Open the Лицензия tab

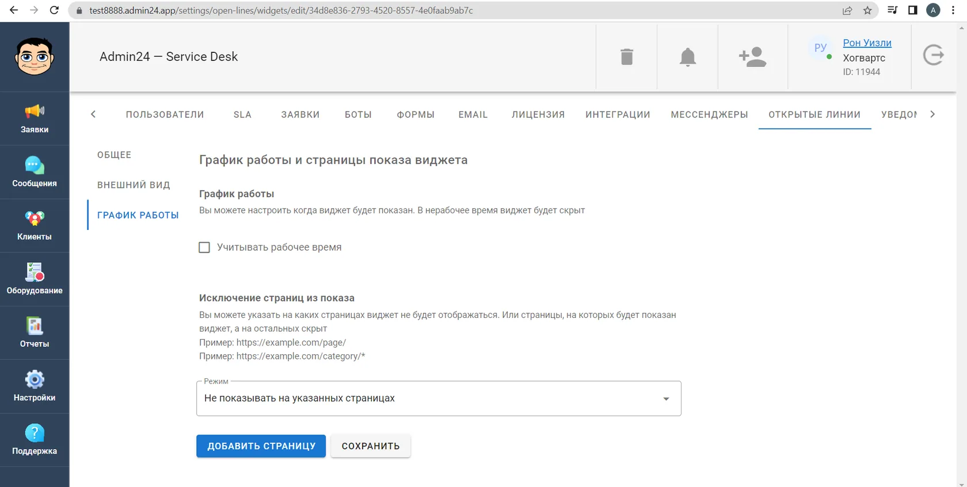[x=538, y=114]
